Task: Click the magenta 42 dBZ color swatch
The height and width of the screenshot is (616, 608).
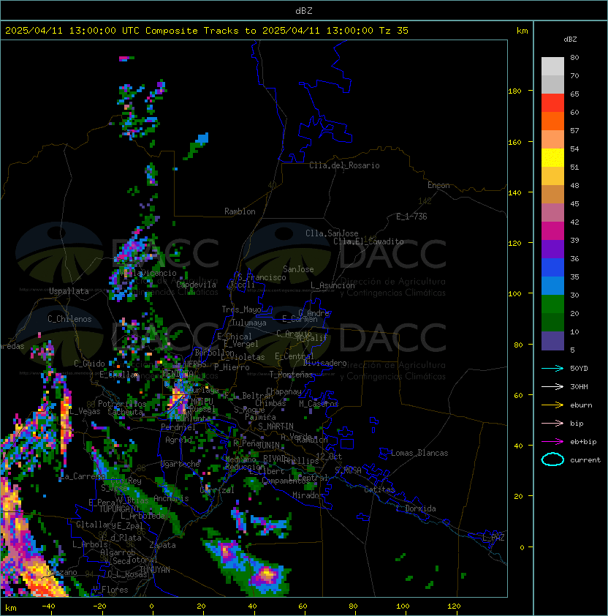Action: point(552,230)
